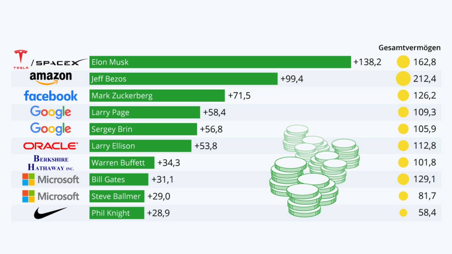452x254 pixels.
Task: Click the Facebook logo
Action: pyautogui.click(x=51, y=96)
